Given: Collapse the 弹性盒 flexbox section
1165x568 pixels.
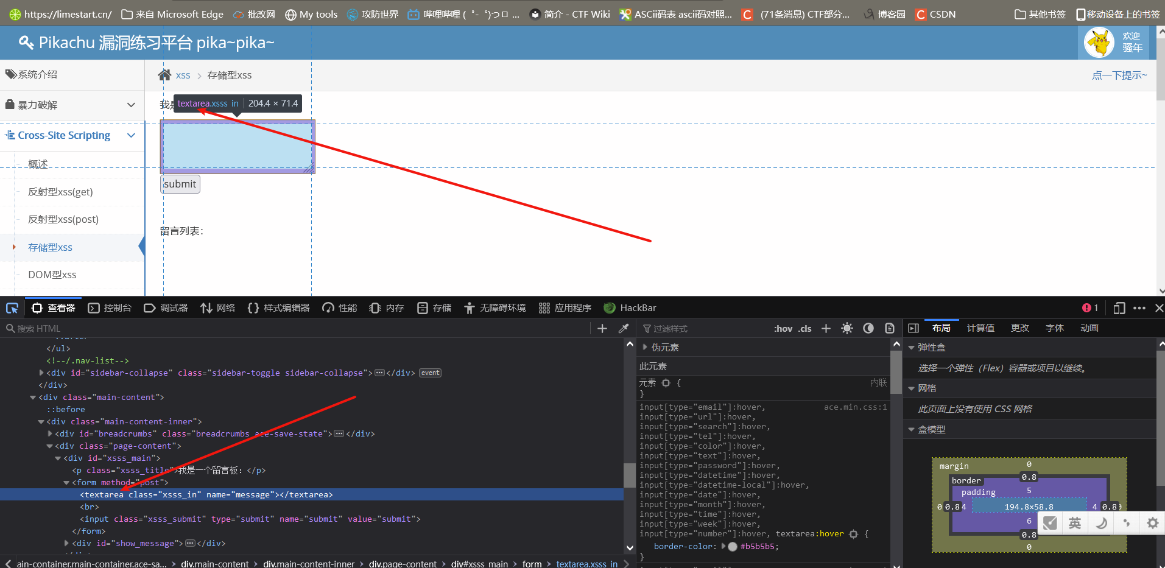Looking at the screenshot, I should pos(912,348).
